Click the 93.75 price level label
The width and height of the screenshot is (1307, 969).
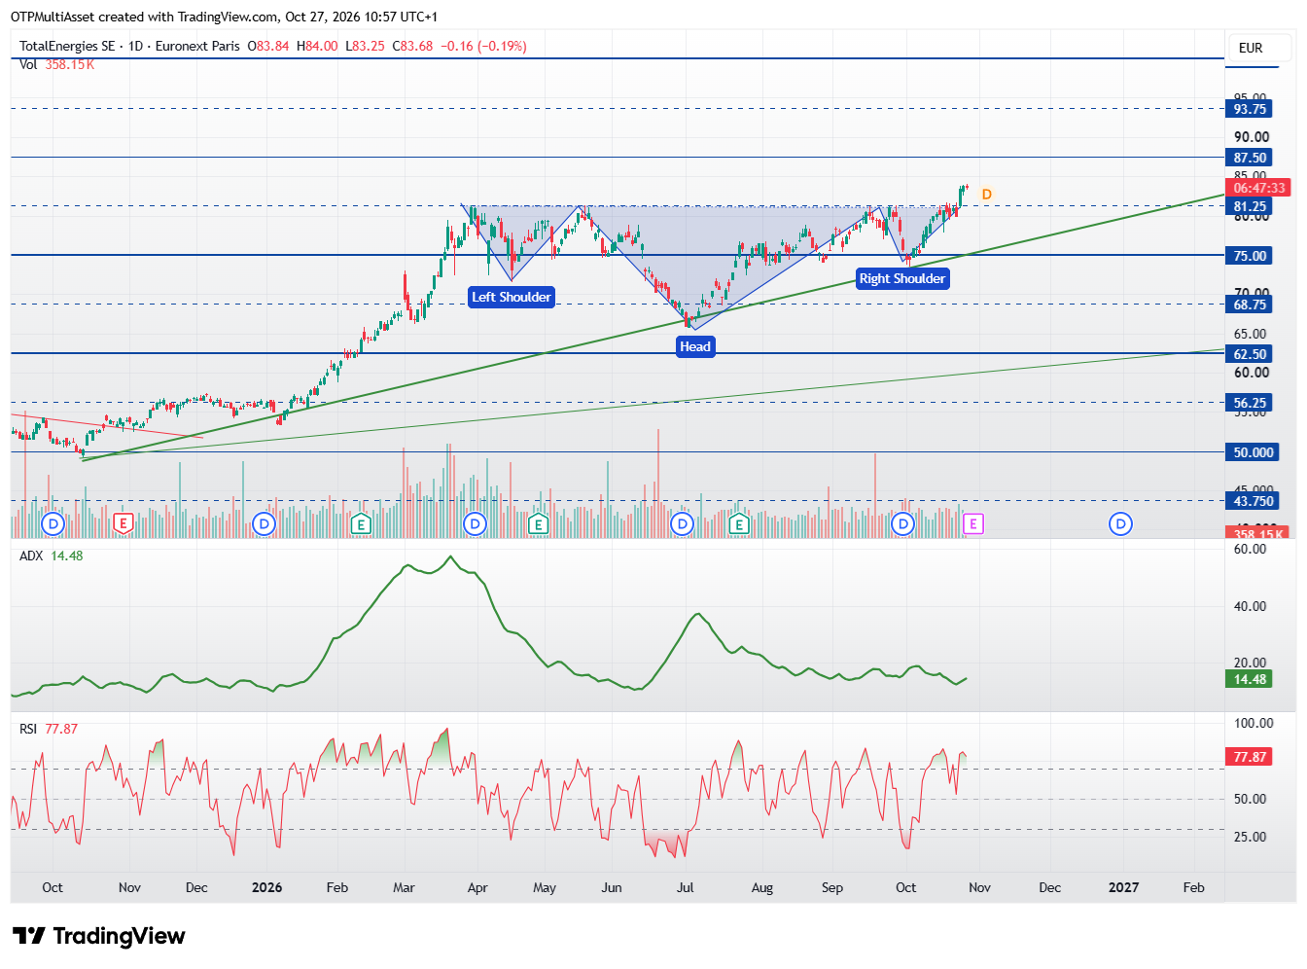1251,109
